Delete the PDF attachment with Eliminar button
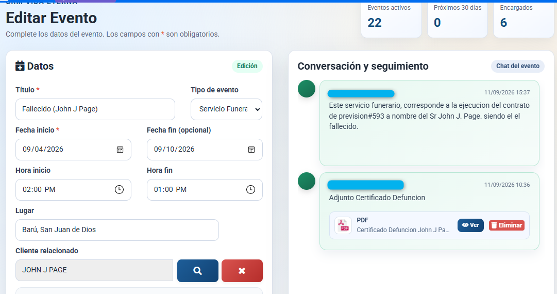557x294 pixels. [x=507, y=225]
